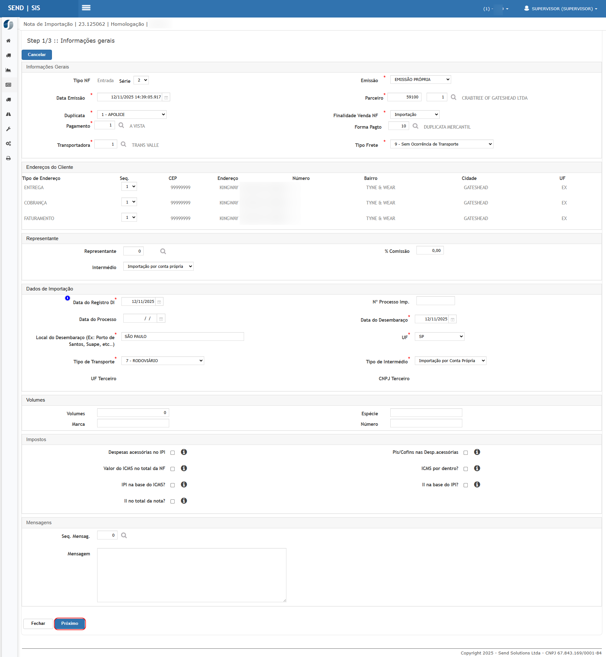Image resolution: width=606 pixels, height=657 pixels.
Task: Check the II no total da nota box
Action: pos(172,501)
